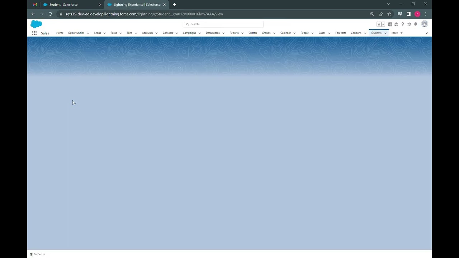459x258 pixels.
Task: Open the People tab
Action: point(304,33)
